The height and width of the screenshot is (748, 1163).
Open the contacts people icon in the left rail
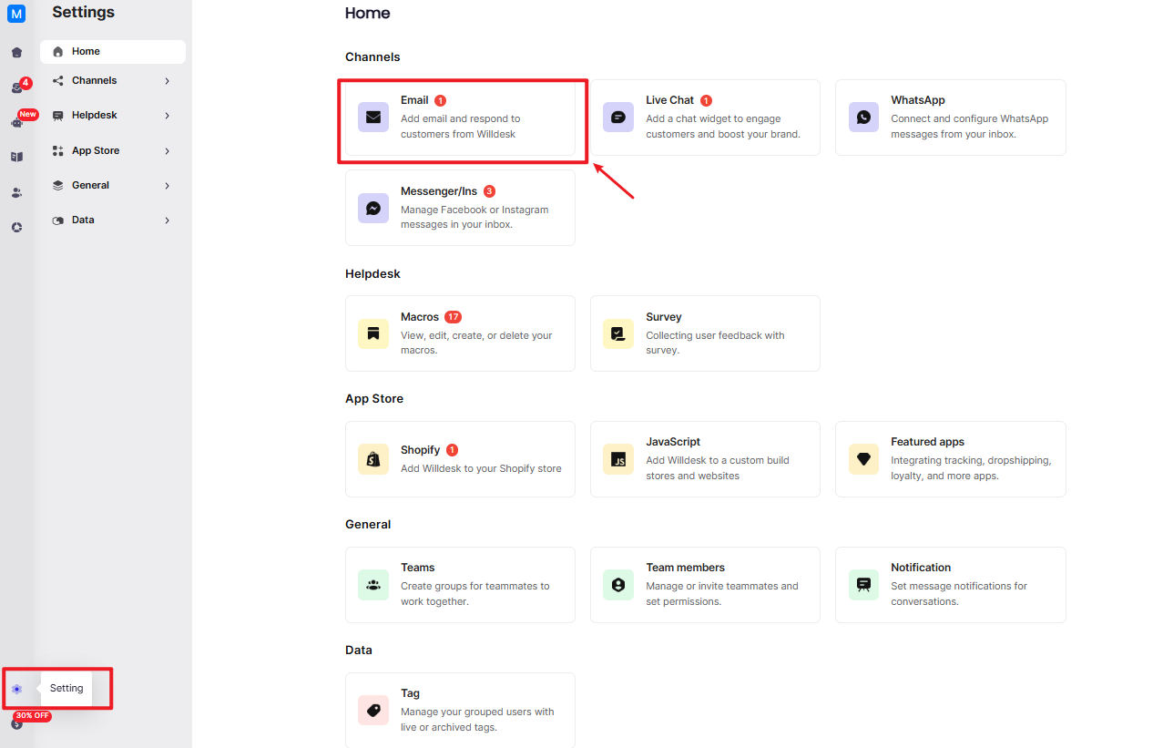[x=16, y=192]
